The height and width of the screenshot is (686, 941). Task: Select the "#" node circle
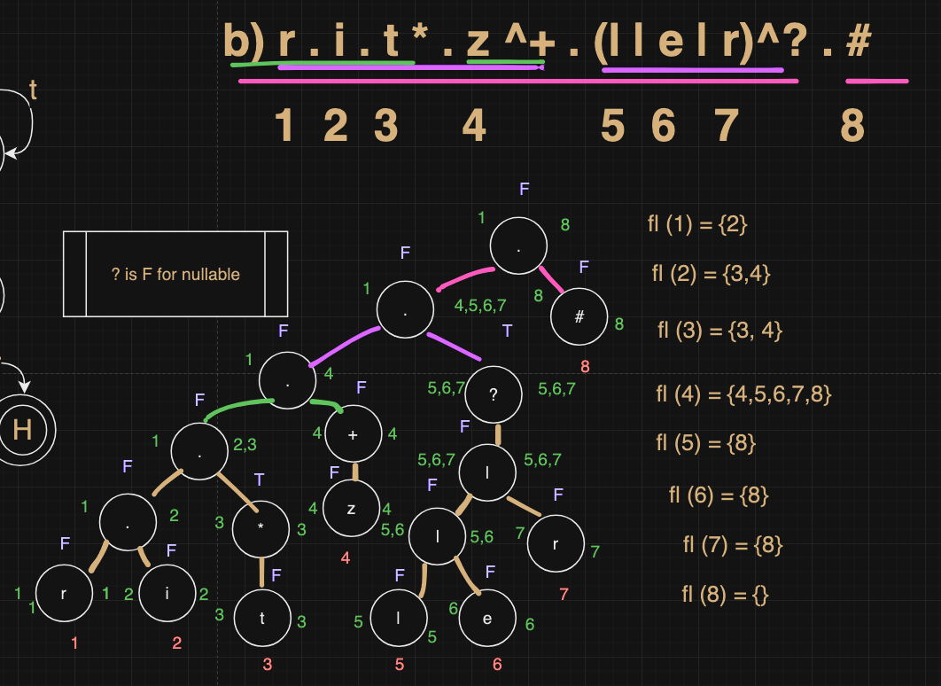coord(579,316)
